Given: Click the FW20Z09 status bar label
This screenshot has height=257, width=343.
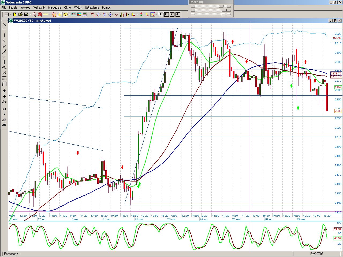Looking at the screenshot, I should pos(317,254).
